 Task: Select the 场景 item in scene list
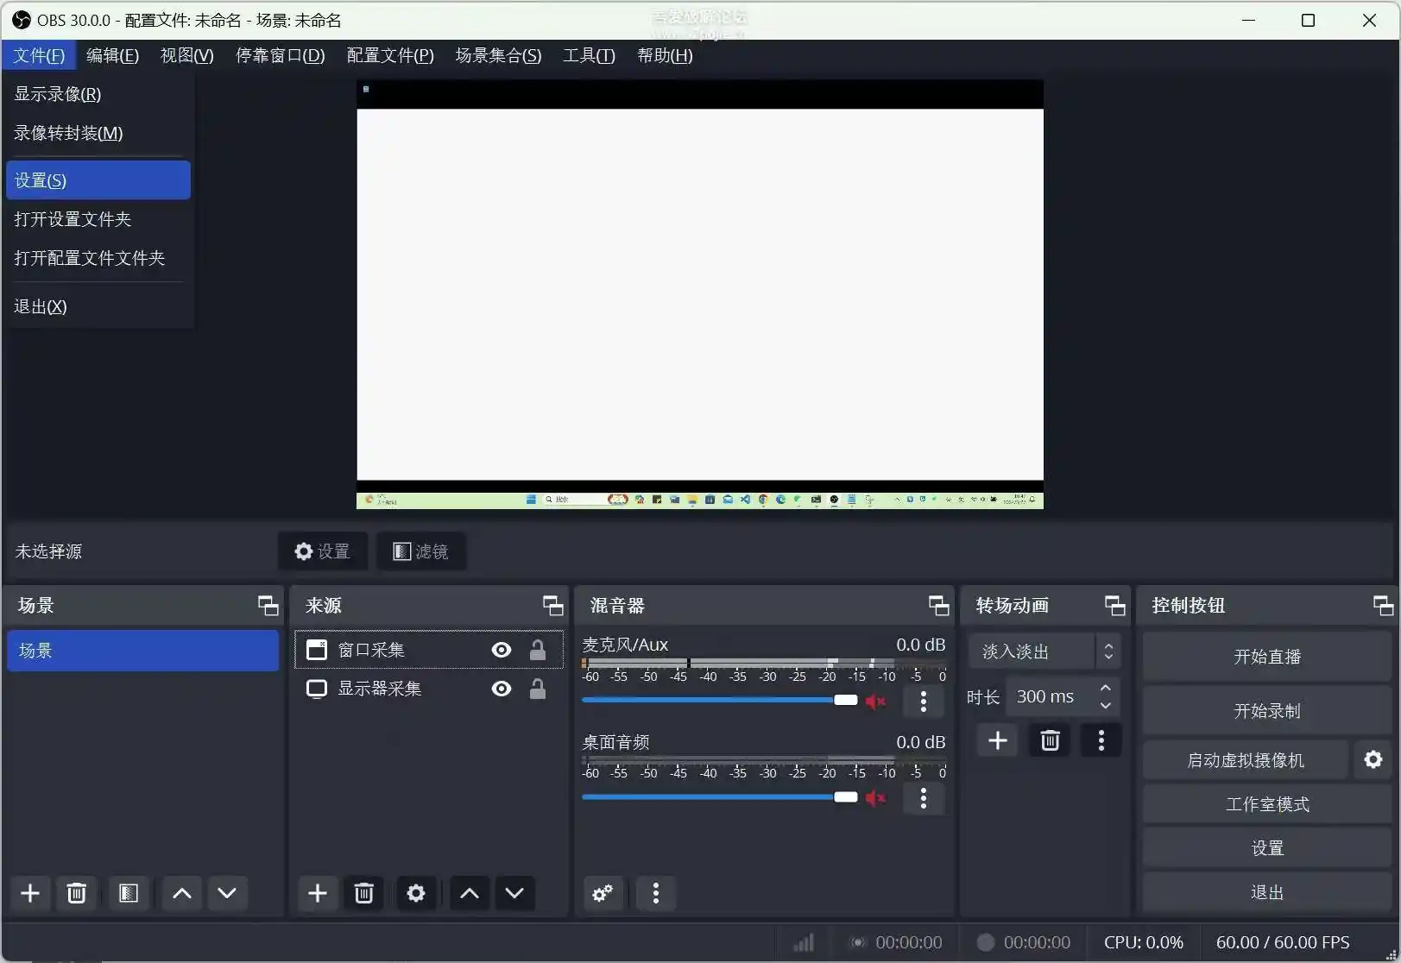pos(142,650)
